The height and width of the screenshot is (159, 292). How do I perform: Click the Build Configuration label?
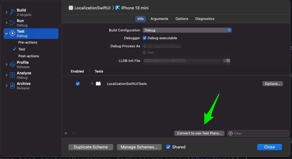[x=124, y=30]
